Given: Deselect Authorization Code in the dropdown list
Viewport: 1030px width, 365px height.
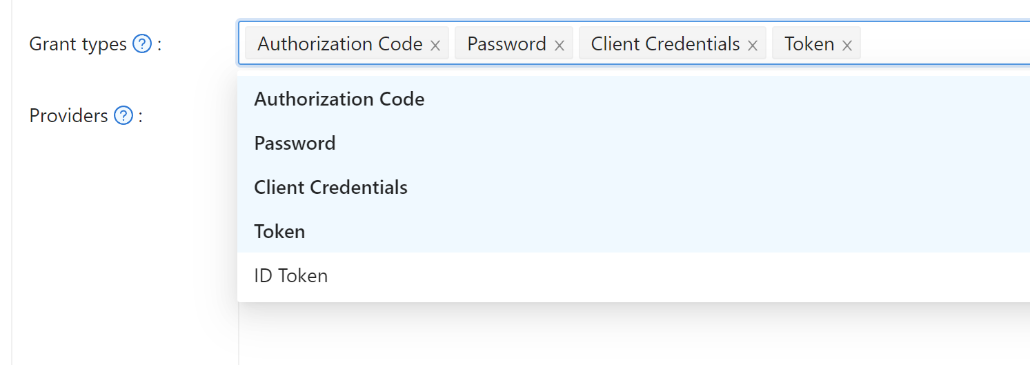Looking at the screenshot, I should (339, 99).
